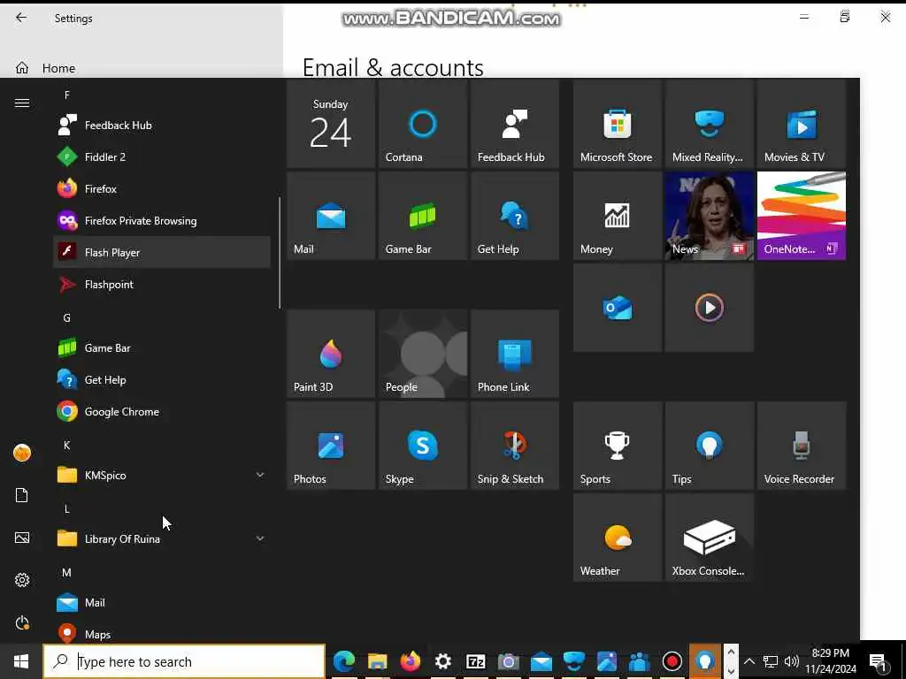Open the volume control in tray
This screenshot has height=679, width=906.
pyautogui.click(x=792, y=661)
